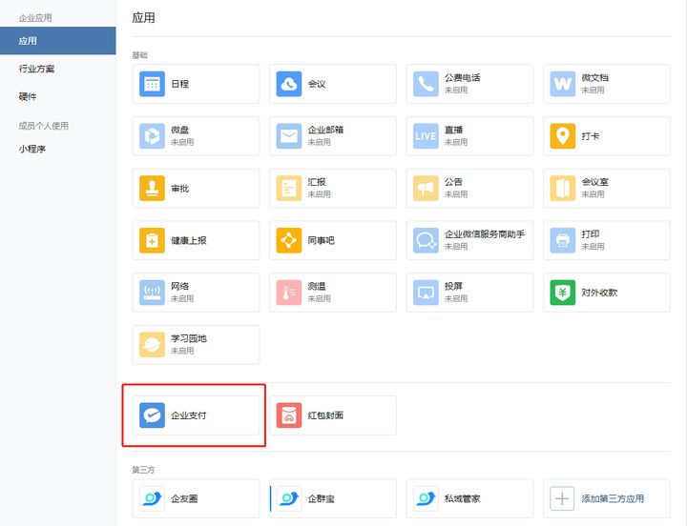The image size is (687, 526).
Task: Click the 日程 calendar icon
Action: click(152, 84)
